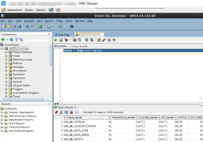This screenshot has width=203, height=142.
Task: Click the print icon in Query Result
Action: 61,112
